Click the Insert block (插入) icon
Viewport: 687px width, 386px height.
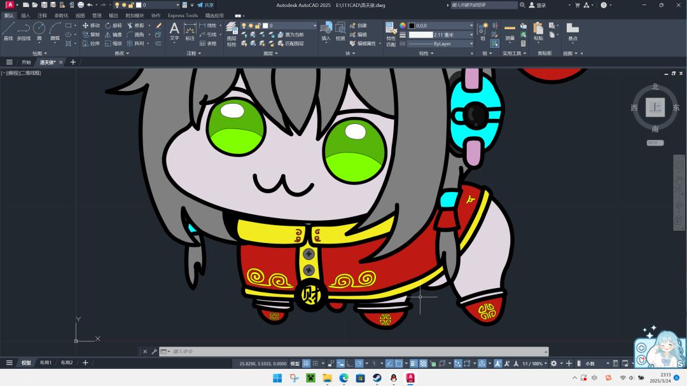pyautogui.click(x=326, y=32)
